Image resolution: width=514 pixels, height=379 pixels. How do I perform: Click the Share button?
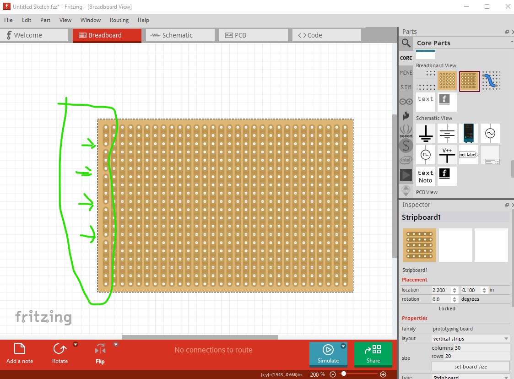(x=373, y=354)
